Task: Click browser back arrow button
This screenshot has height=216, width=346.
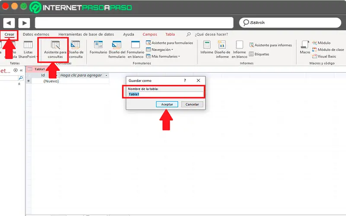Action: (9, 23)
